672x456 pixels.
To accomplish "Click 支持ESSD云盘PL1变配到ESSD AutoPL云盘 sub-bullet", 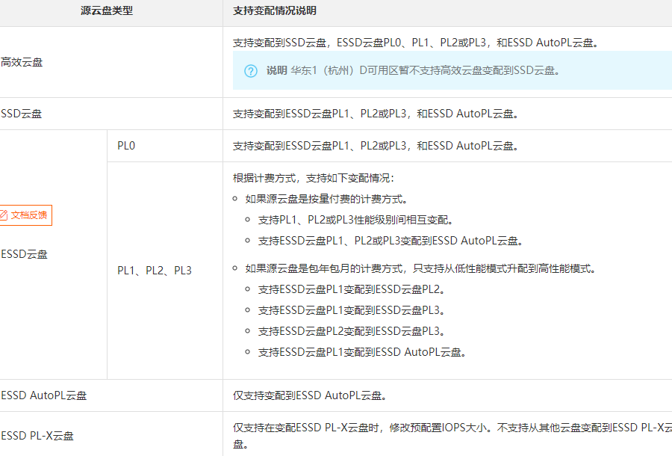I will pos(362,352).
